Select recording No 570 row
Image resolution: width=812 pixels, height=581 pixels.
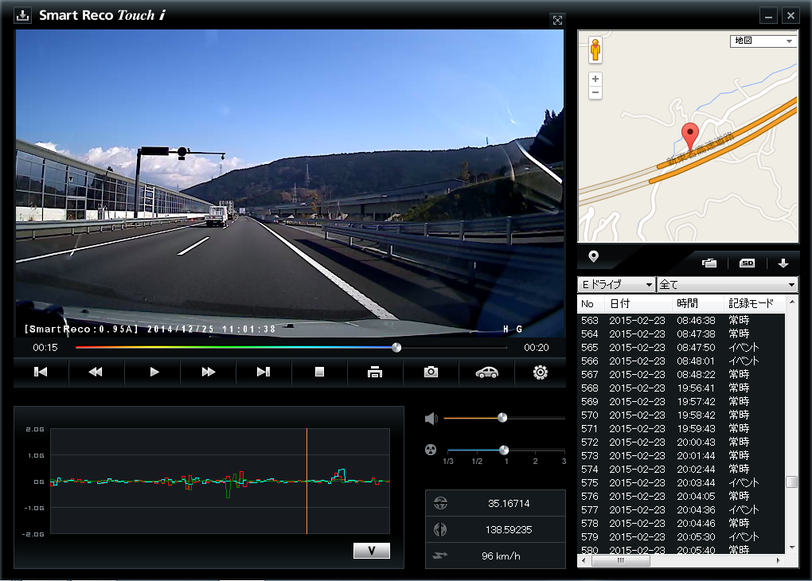pos(681,415)
